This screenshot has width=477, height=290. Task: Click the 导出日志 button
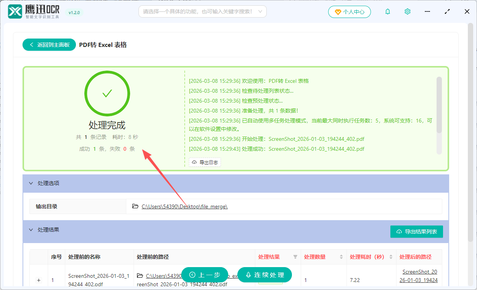tap(205, 162)
